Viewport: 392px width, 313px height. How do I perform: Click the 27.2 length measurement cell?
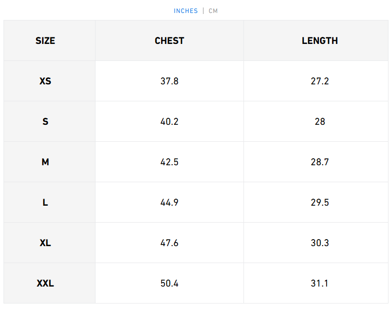click(319, 81)
